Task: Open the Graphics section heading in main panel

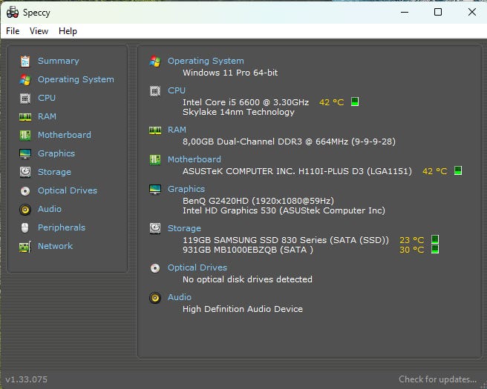Action: (x=186, y=189)
